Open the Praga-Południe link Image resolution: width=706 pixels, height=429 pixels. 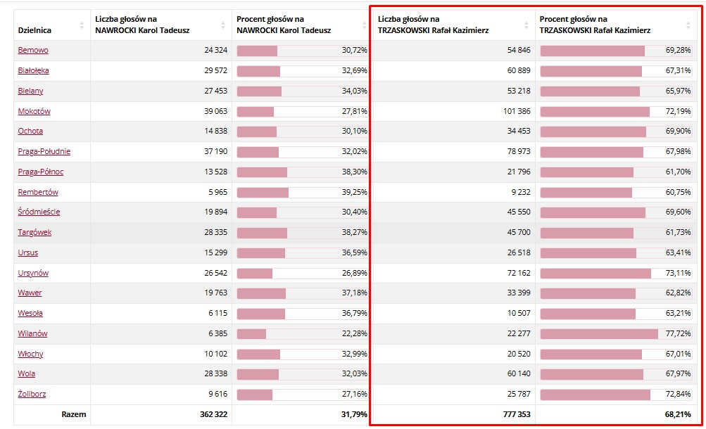[44, 151]
